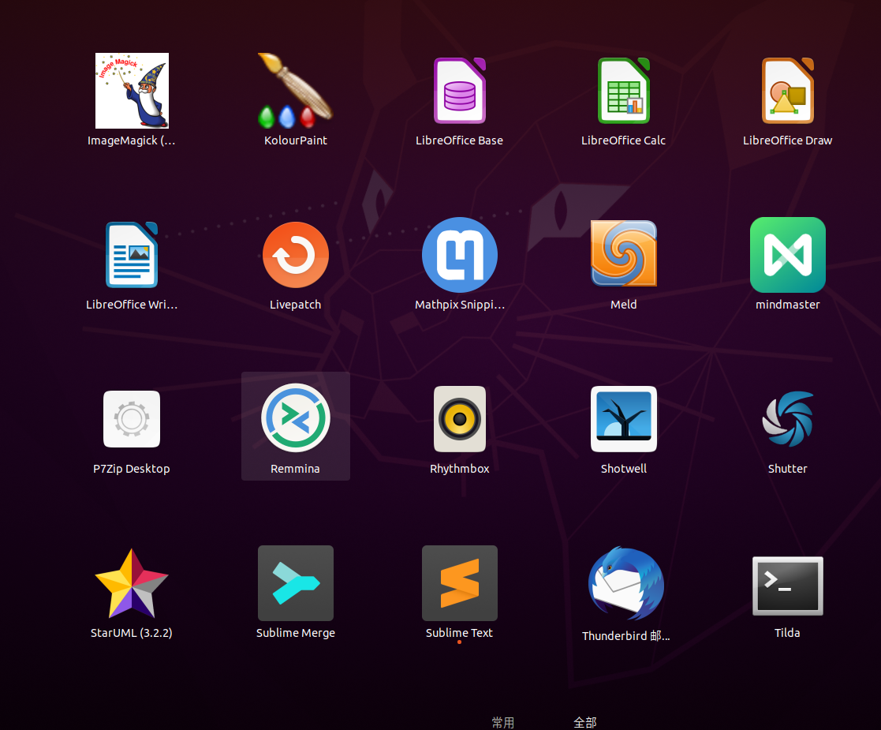Click the 'ImageMagick (…' truncated label
This screenshot has width=881, height=730.
(132, 140)
